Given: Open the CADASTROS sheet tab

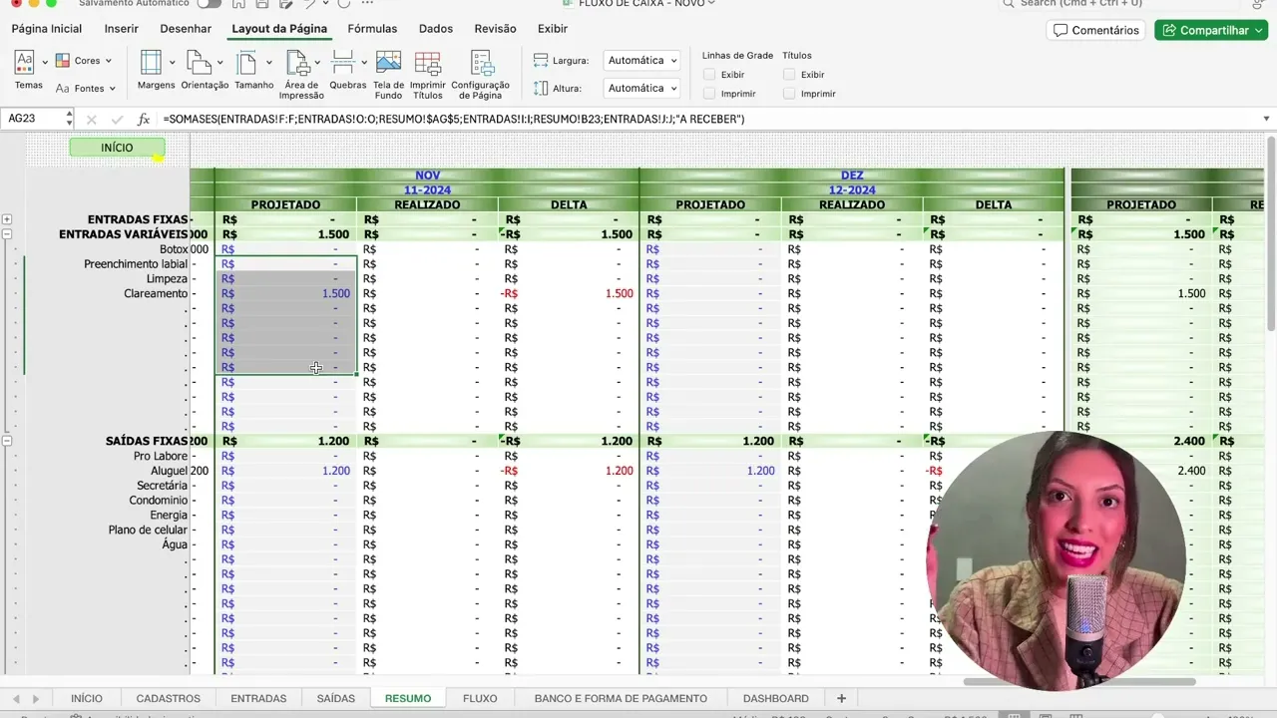Looking at the screenshot, I should click(169, 698).
